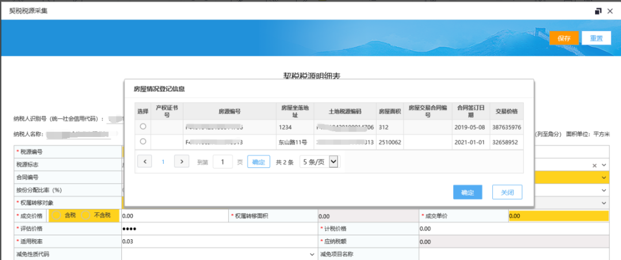Click the 减免项目名称 input field
Viewport: 621px width, 260px height.
pos(513,254)
